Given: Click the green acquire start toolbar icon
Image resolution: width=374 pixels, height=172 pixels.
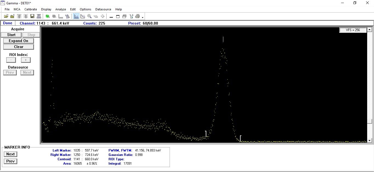Looking at the screenshot, I should pos(48,16).
